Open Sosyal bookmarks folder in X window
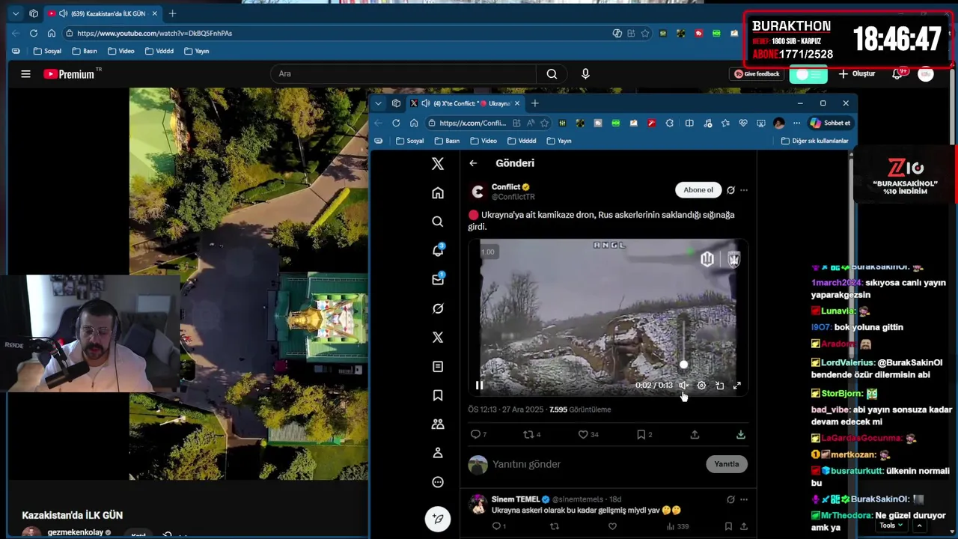958x539 pixels. pos(409,141)
